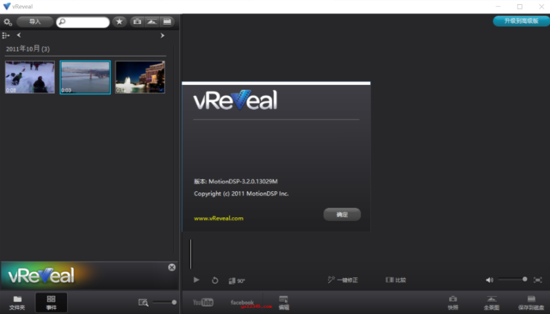The height and width of the screenshot is (314, 550).
Task: Maximize the vReveal window
Action: point(520,7)
